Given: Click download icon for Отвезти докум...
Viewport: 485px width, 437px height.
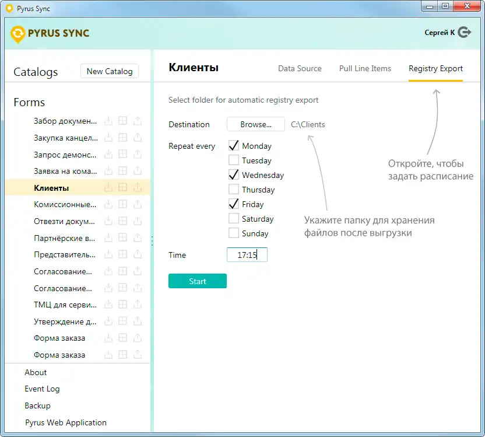Looking at the screenshot, I should coord(108,221).
